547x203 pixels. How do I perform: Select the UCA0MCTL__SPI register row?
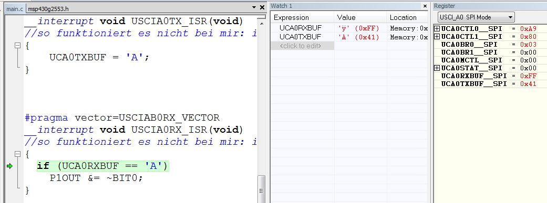click(x=490, y=60)
